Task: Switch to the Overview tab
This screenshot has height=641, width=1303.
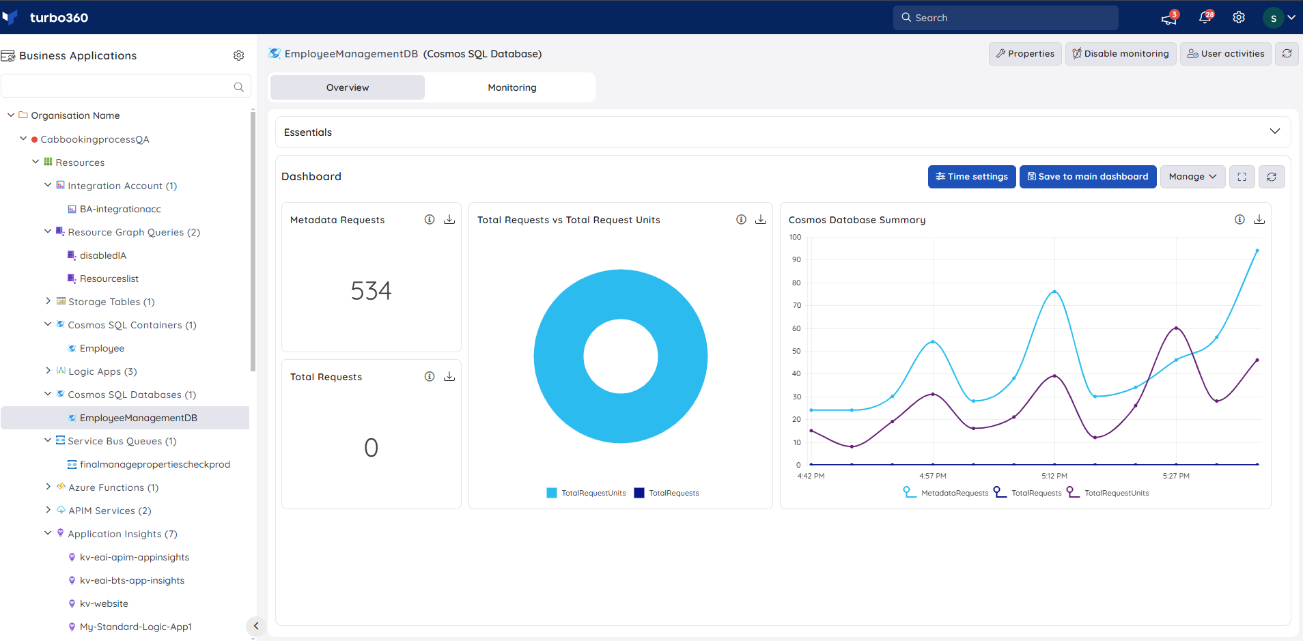Action: click(x=348, y=87)
